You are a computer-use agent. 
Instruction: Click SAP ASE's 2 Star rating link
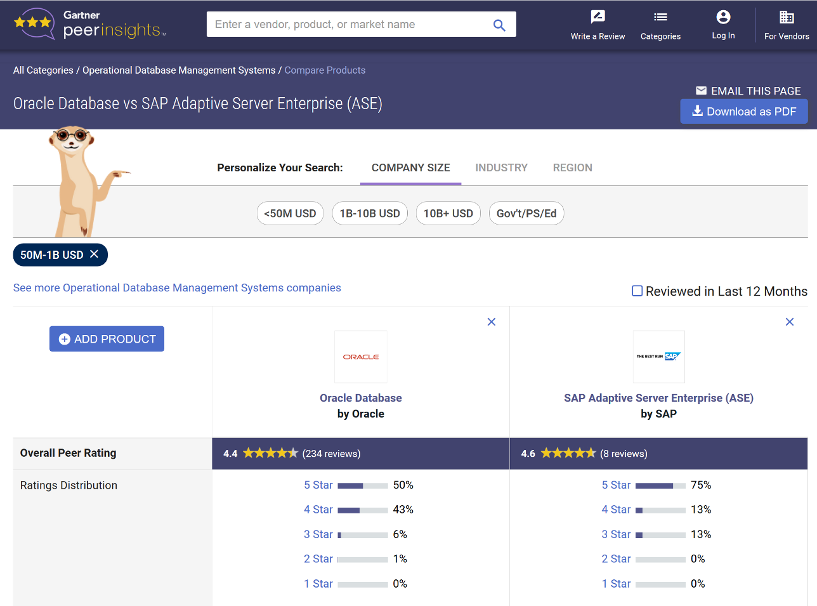[617, 559]
